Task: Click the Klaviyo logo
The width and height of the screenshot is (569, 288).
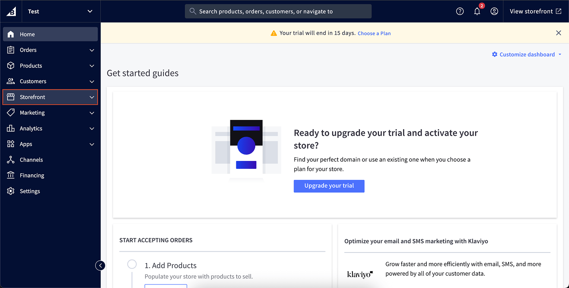Action: [360, 274]
